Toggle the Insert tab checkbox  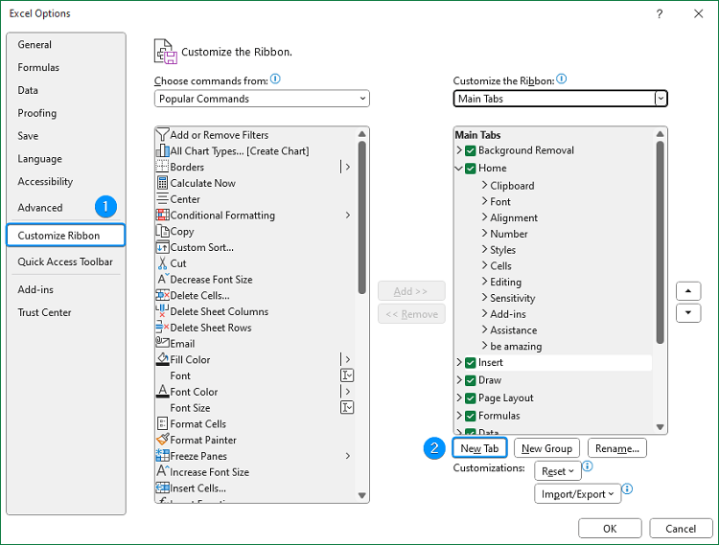tap(470, 363)
